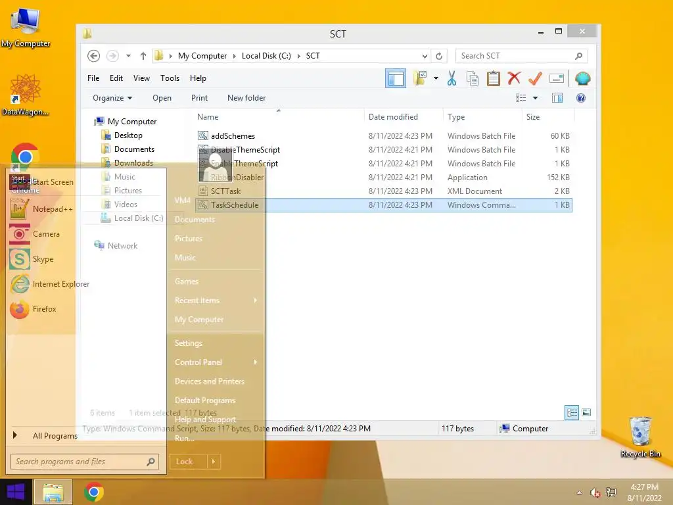Click the Paste clipboard icon
This screenshot has height=505, width=673.
(x=493, y=79)
